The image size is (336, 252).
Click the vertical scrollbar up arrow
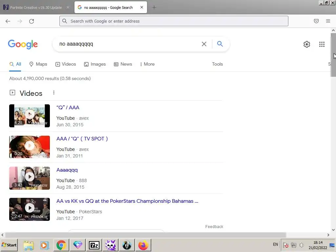(333, 31)
